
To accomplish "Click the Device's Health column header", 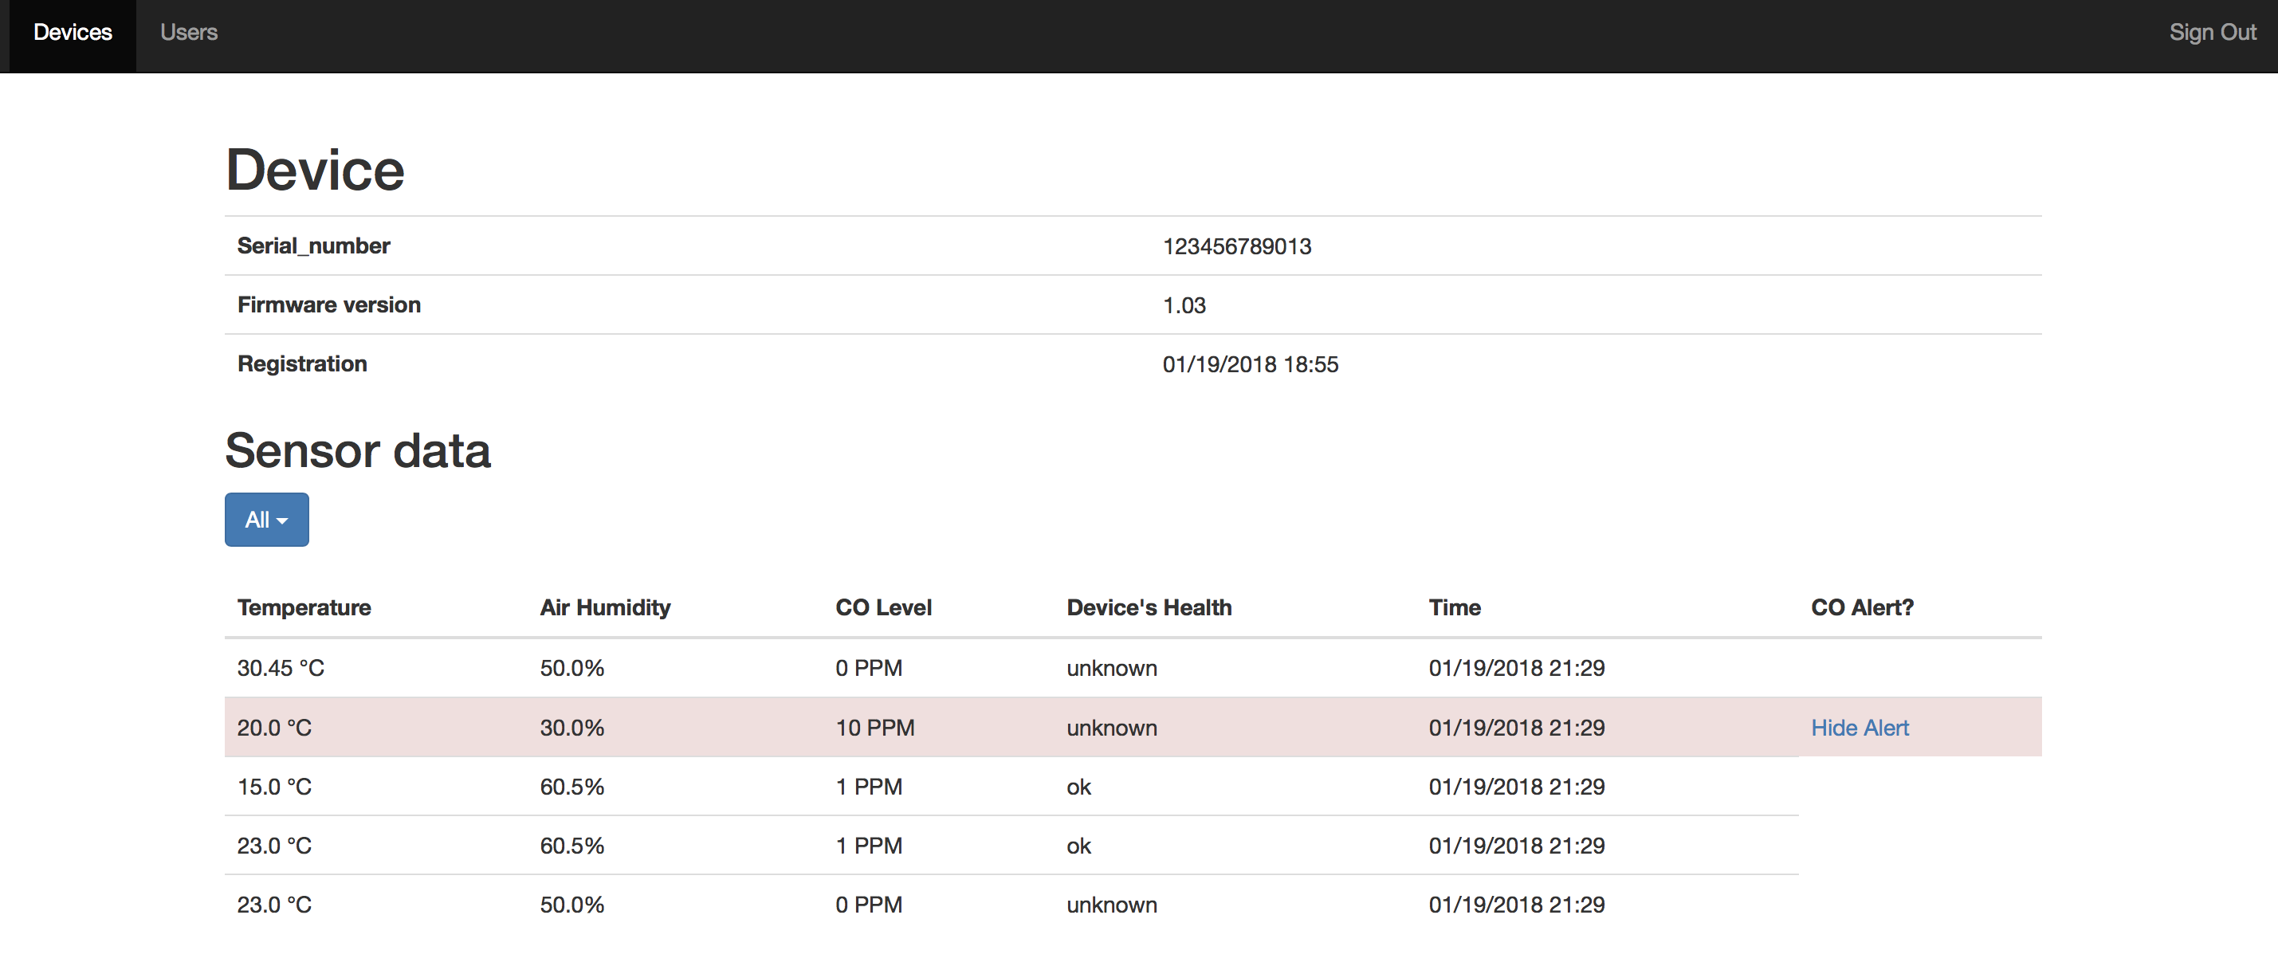I will [1148, 607].
